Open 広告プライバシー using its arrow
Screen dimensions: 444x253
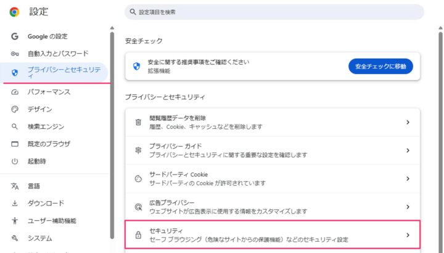point(408,207)
